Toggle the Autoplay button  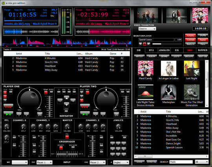pos(190,36)
